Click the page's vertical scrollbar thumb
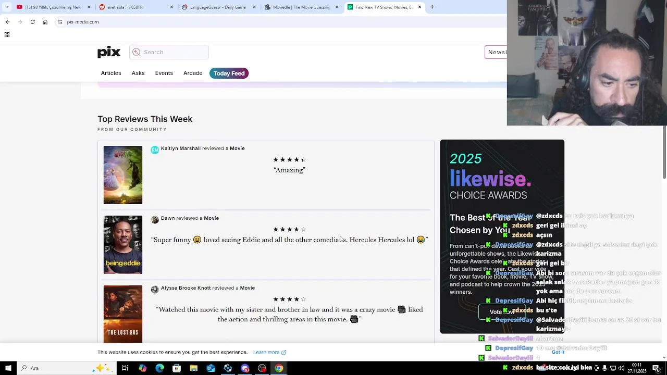The image size is (667, 375). pos(664,152)
